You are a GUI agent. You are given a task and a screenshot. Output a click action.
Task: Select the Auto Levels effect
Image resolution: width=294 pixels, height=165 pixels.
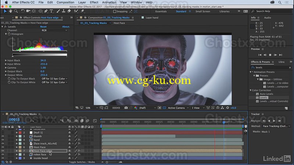(266, 94)
